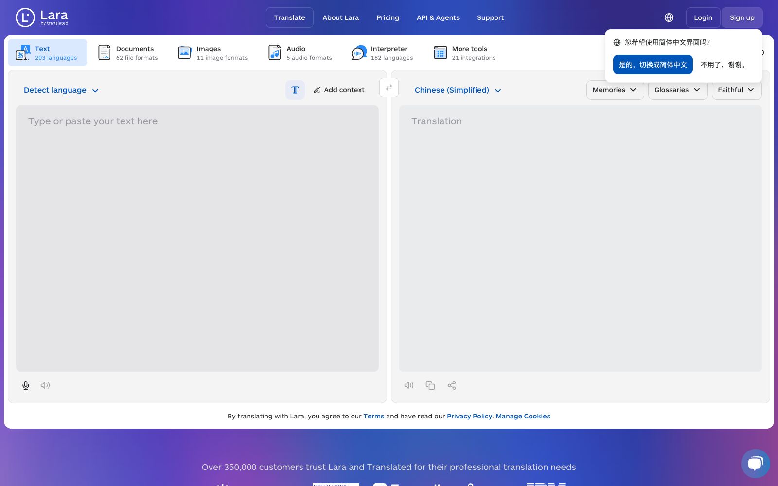The height and width of the screenshot is (486, 778).
Task: Switch to the Audio translation tab
Action: (x=300, y=52)
